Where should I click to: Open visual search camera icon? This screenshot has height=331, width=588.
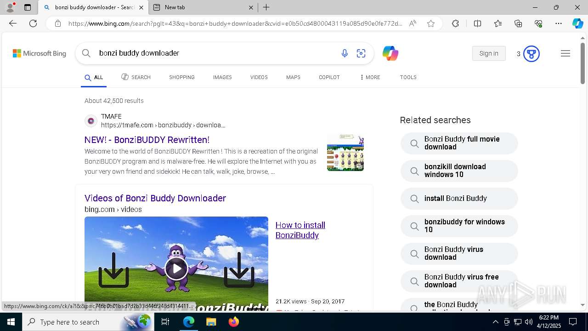361,53
